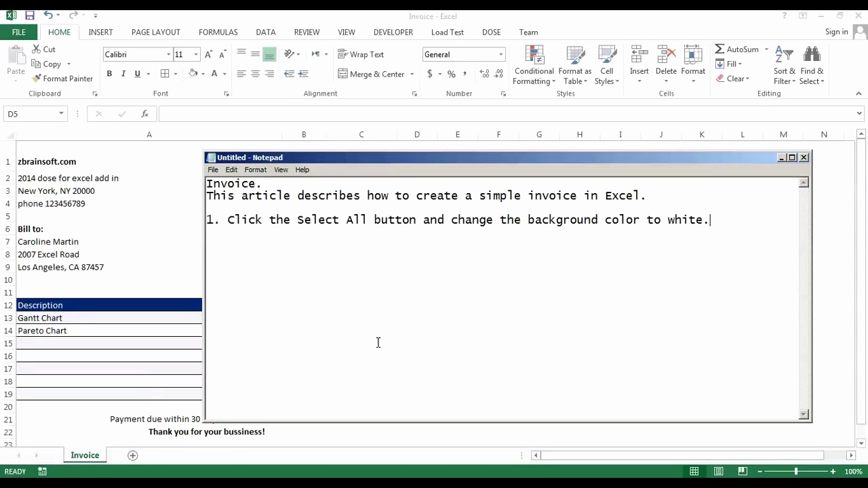The width and height of the screenshot is (868, 488).
Task: Open the AutoSum dropdown arrow
Action: point(766,49)
